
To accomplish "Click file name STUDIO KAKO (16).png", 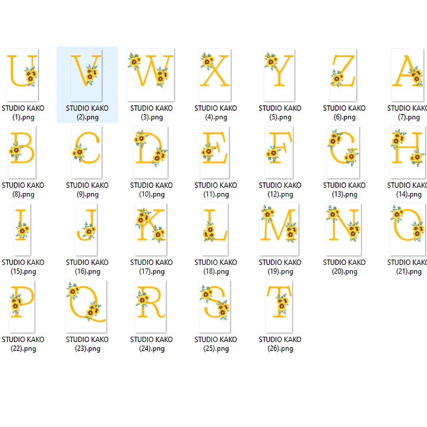I will 87,267.
